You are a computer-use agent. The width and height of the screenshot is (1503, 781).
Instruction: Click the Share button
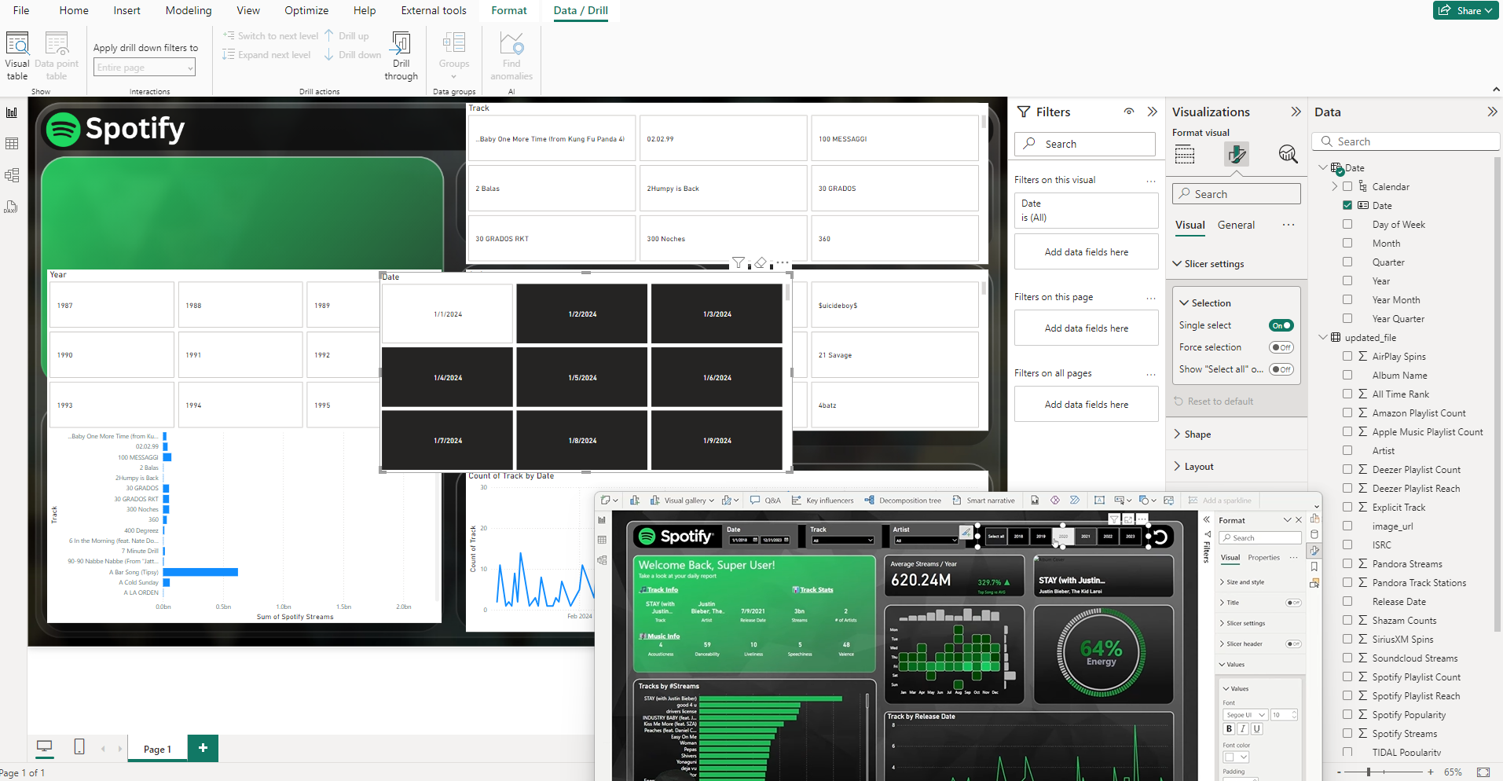point(1465,10)
